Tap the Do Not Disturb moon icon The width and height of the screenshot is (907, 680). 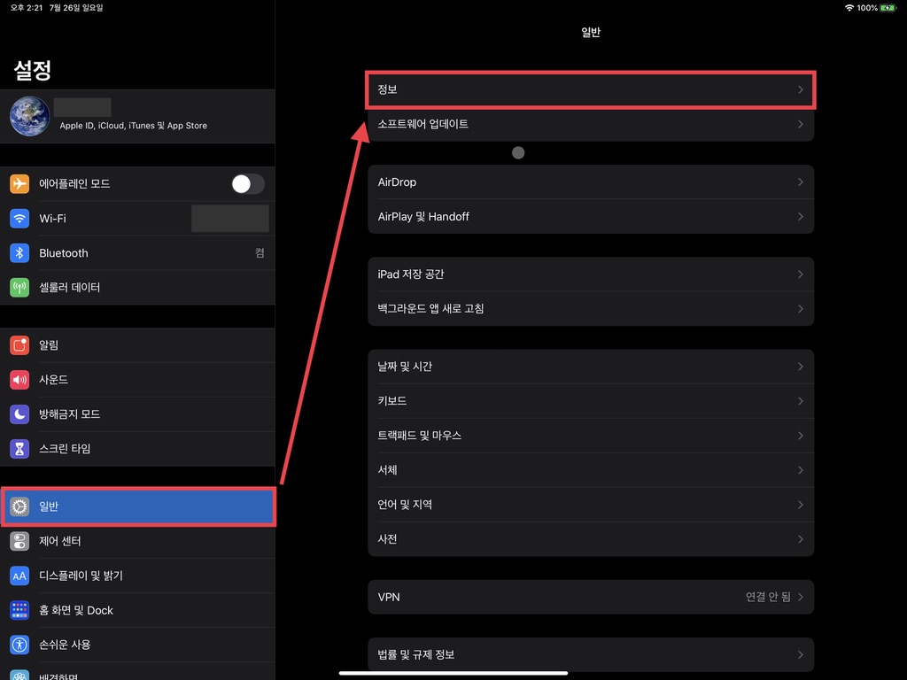tap(19, 414)
